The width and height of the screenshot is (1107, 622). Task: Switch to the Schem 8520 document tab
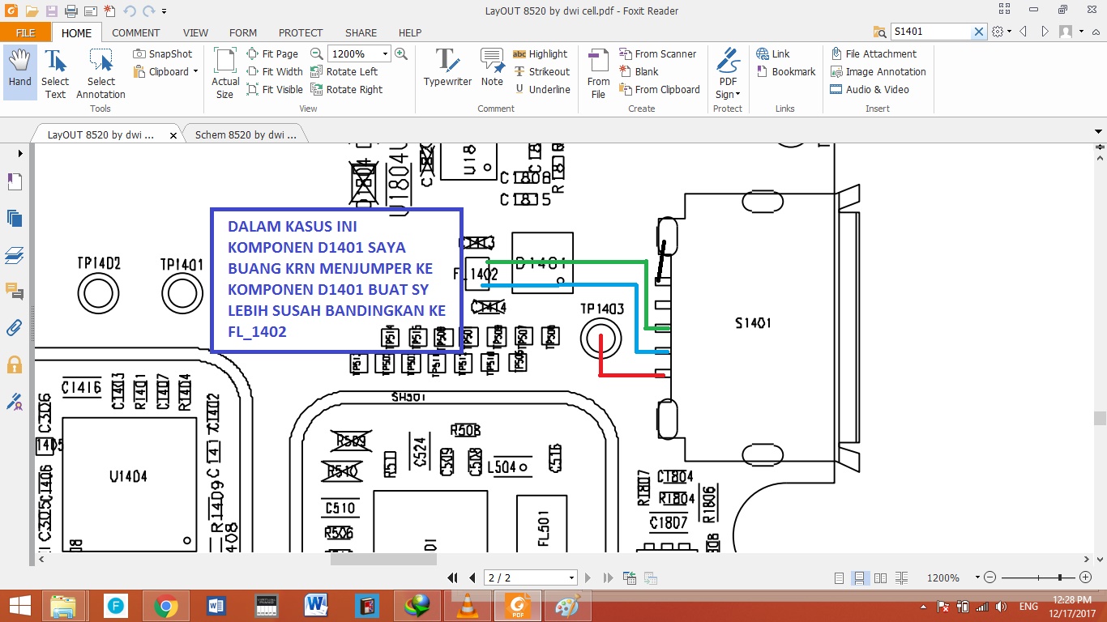click(x=244, y=135)
